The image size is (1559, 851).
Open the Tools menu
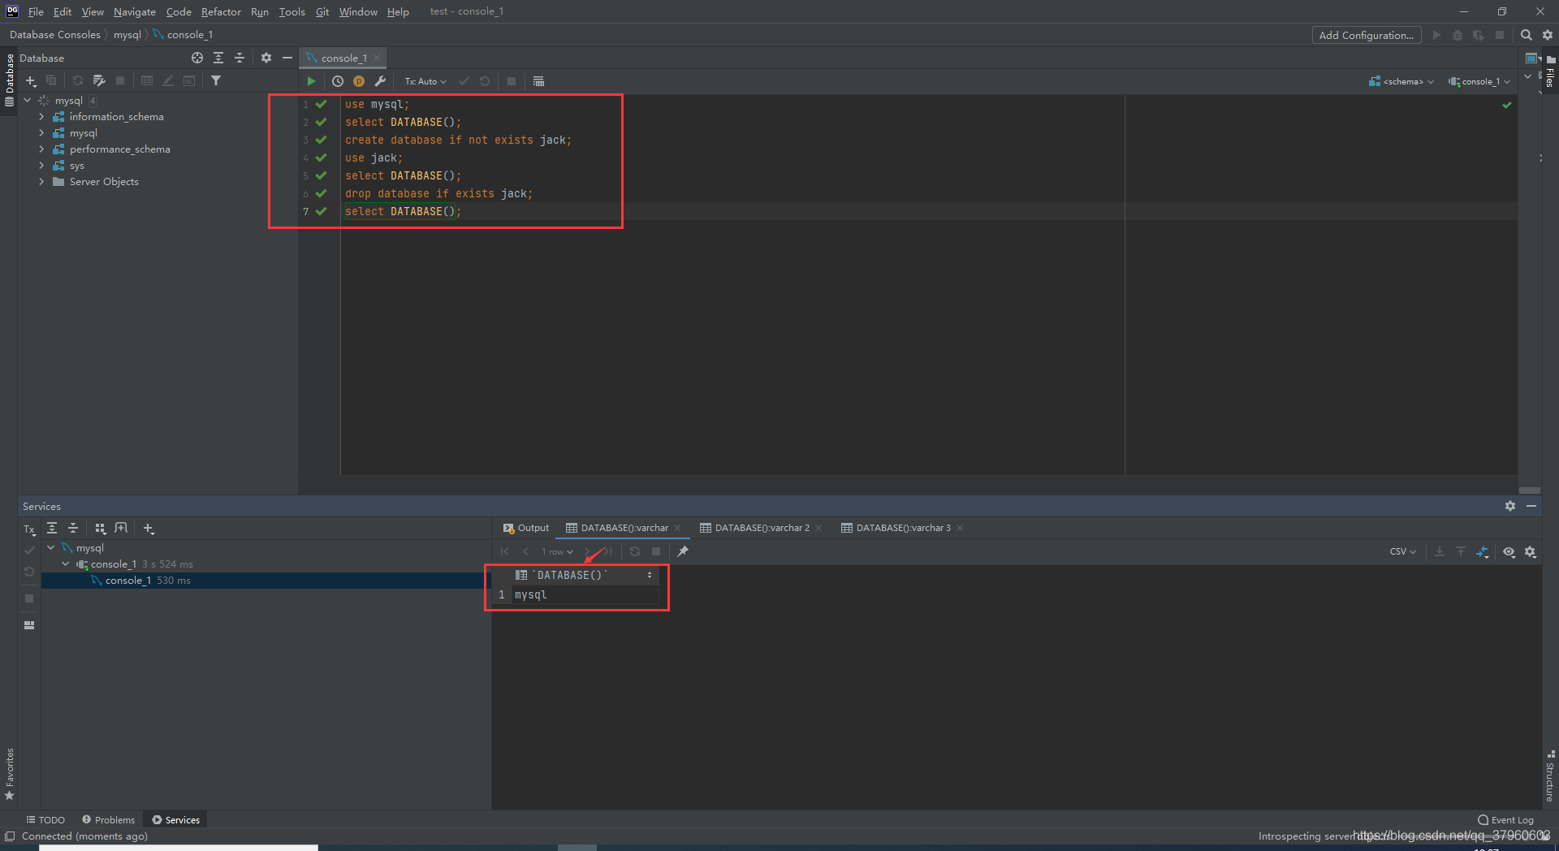292,11
